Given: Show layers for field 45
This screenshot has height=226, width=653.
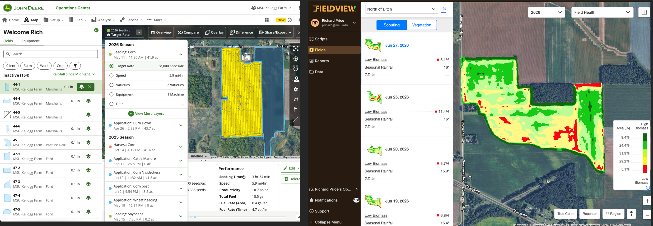Looking at the screenshot, I should click(x=88, y=142).
